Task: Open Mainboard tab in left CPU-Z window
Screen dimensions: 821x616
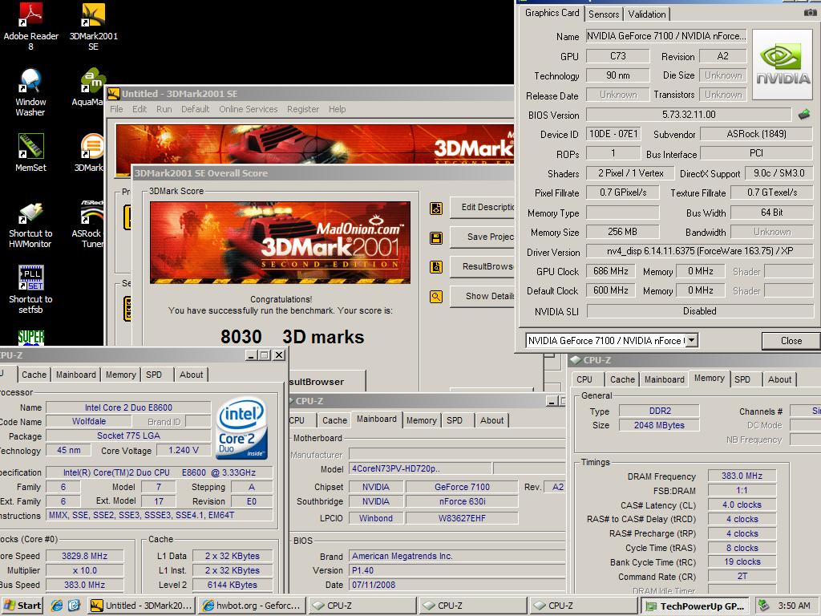Action: [76, 375]
